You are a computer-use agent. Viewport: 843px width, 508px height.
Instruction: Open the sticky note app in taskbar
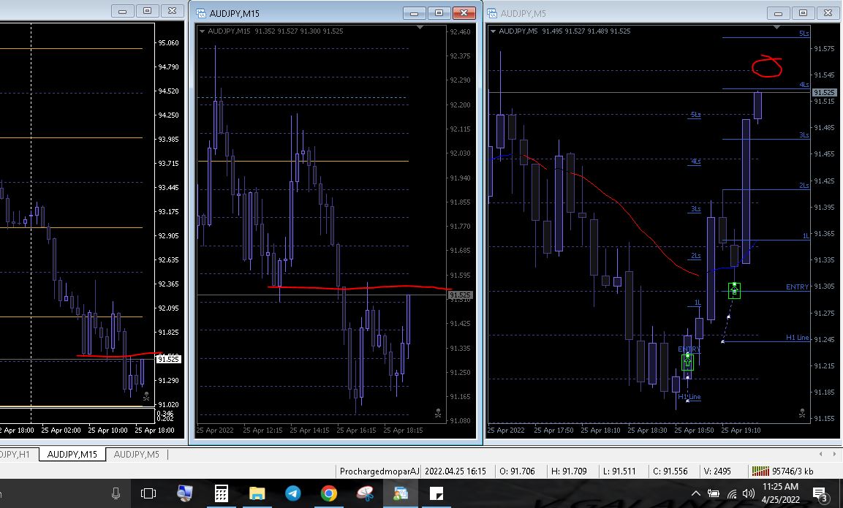pos(436,493)
